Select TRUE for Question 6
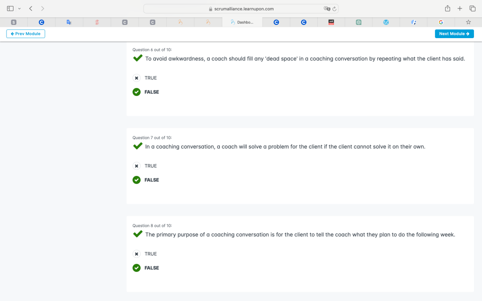Image resolution: width=482 pixels, height=301 pixels. 137,78
